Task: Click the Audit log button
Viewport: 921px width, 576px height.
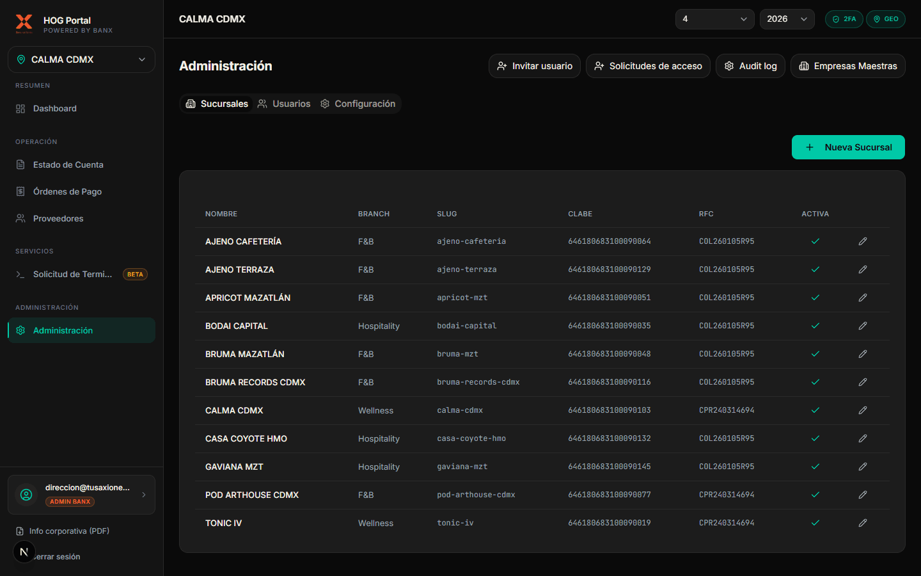Action: (x=750, y=66)
